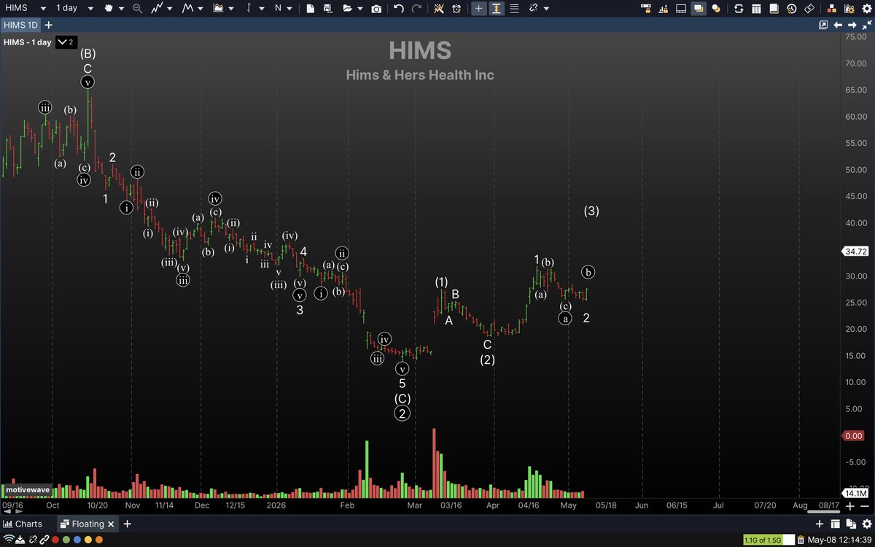The height and width of the screenshot is (547, 875).
Task: Select the hand pan tool
Action: click(109, 8)
